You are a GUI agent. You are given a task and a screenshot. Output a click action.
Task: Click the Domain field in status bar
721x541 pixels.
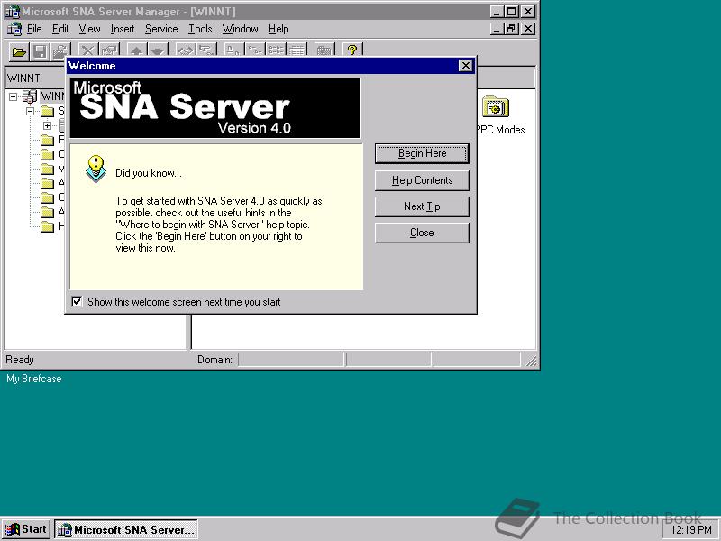coord(291,359)
